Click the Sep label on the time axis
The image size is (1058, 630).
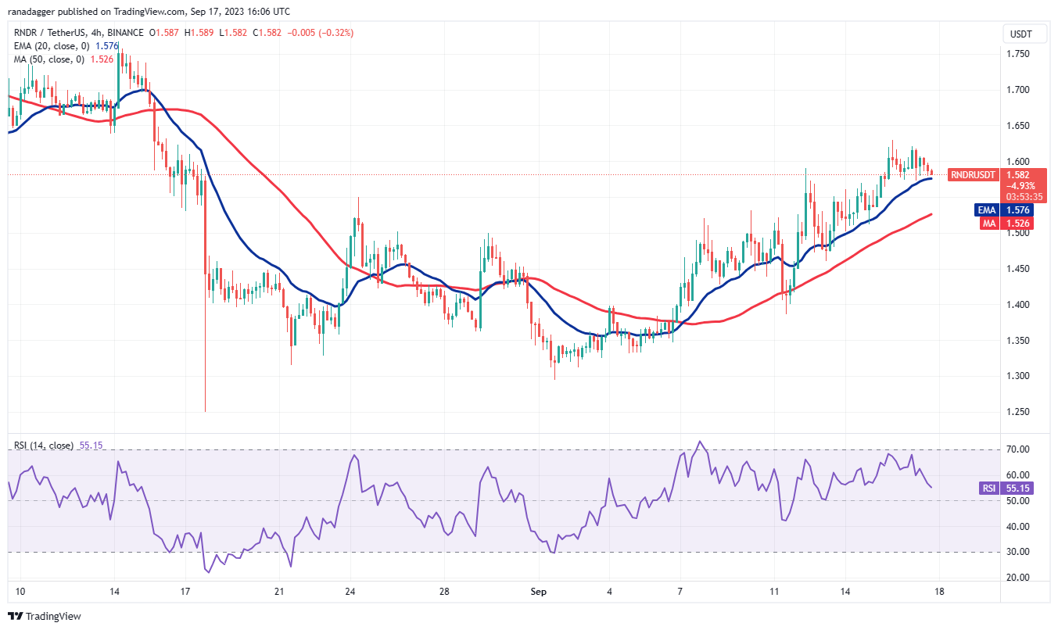tap(537, 592)
